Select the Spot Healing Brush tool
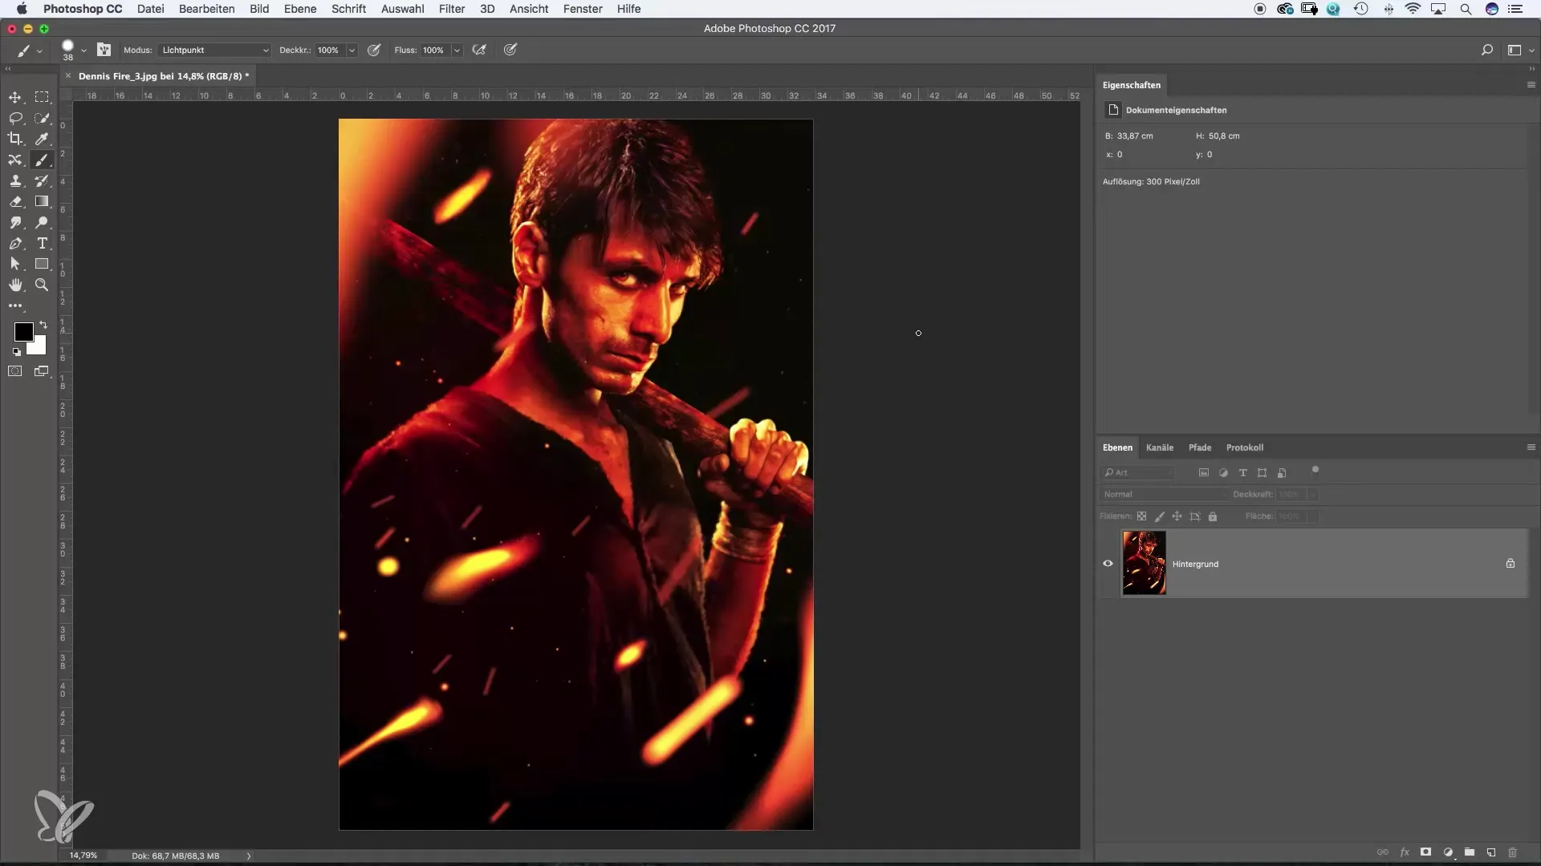The height and width of the screenshot is (866, 1541). (15, 160)
